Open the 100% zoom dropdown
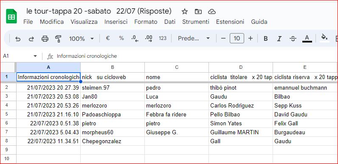Screen dimensions: 338x164 tap(82, 39)
